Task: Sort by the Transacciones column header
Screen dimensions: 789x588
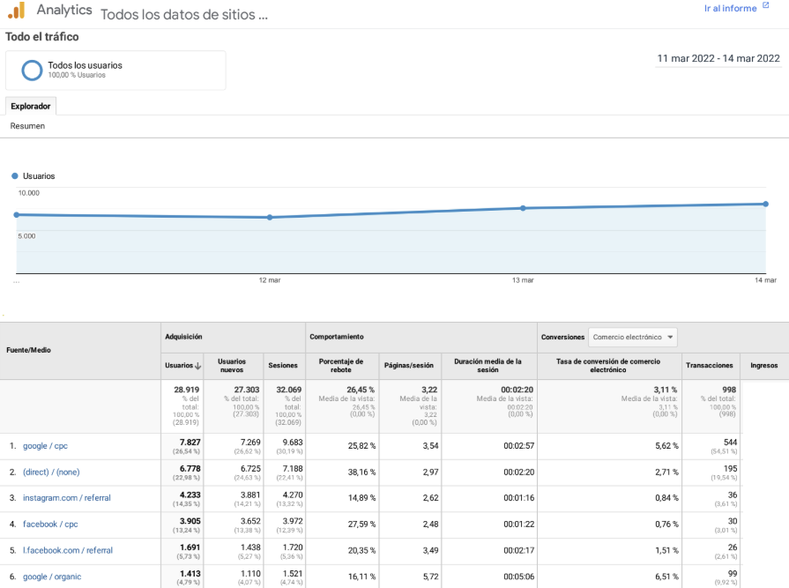Action: [709, 365]
